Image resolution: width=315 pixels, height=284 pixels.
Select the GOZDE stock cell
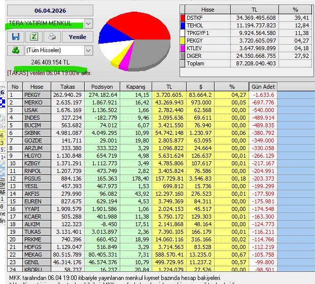coord(37,141)
